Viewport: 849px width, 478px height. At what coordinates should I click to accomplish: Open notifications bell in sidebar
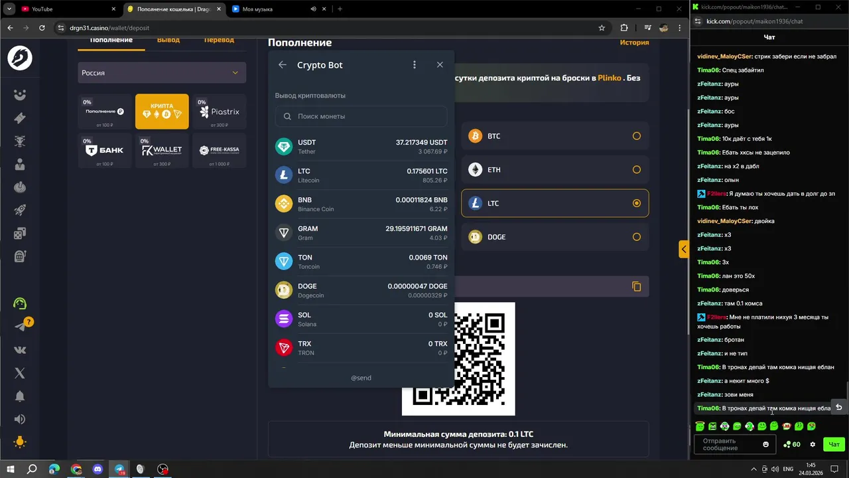pos(20,396)
